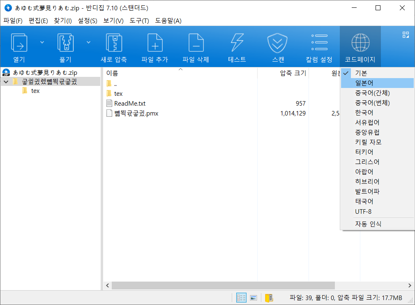415x305 pixels.
Task: Select 서유럽어 codepage
Action: point(377,122)
